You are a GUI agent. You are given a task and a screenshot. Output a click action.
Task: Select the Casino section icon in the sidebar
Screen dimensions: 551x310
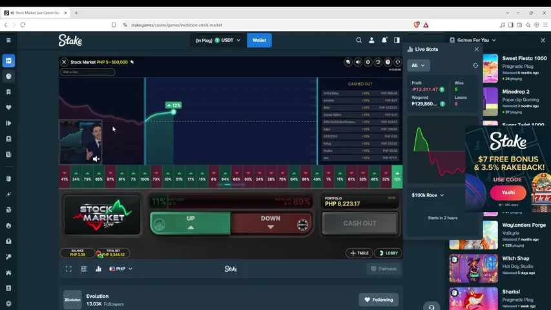(8, 61)
